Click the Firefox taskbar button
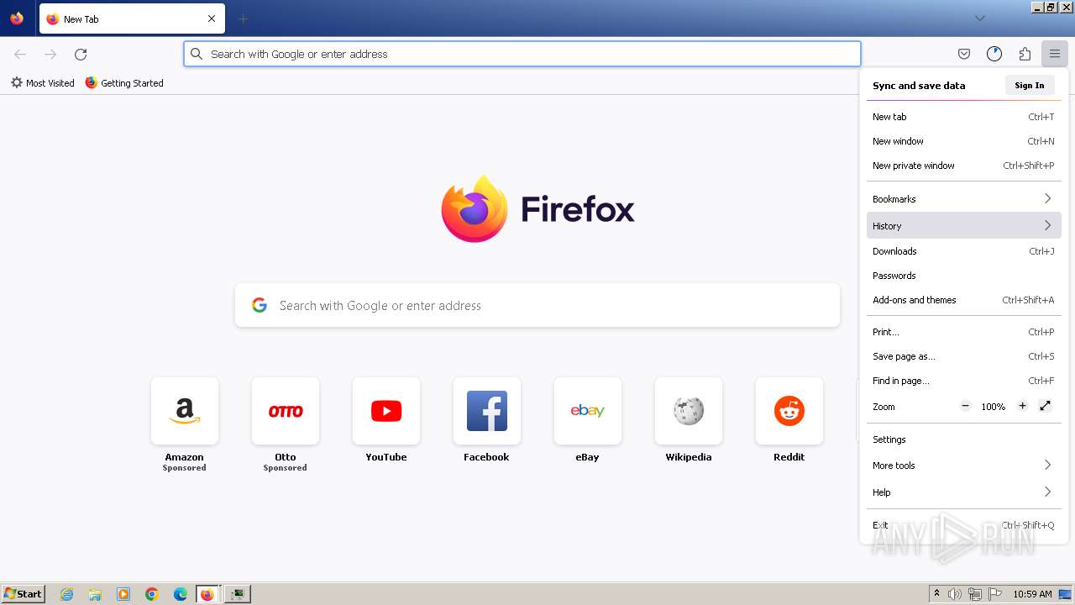The height and width of the screenshot is (605, 1075). (x=209, y=594)
